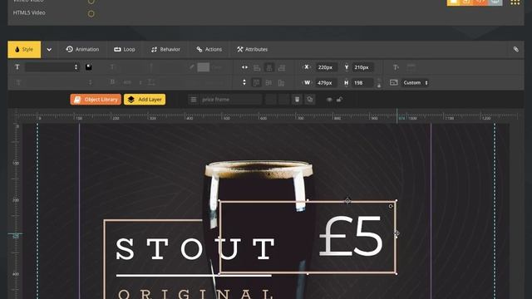Select the ORIGINAL subtitle text layer

coord(196,293)
